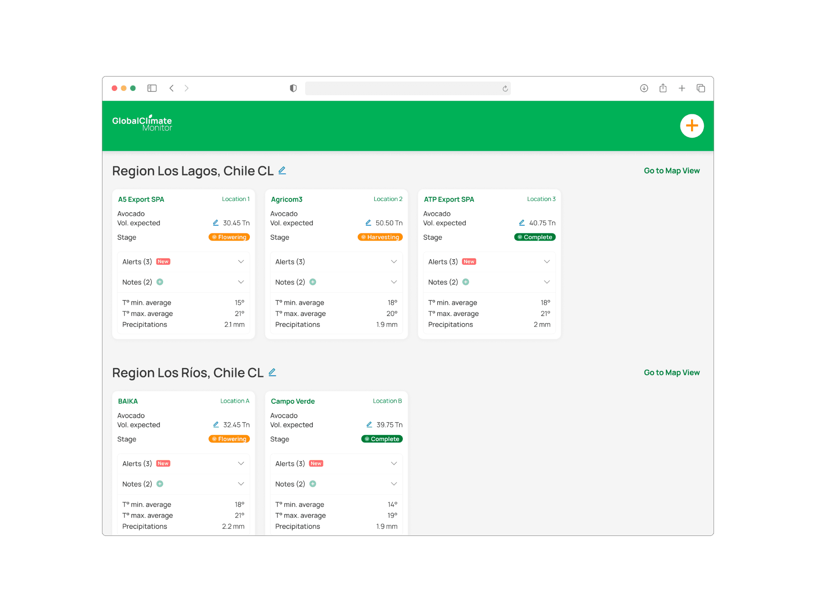Screen dimensions: 816x612
Task: Expand Notes in ATP Export SPA card
Action: pos(547,282)
